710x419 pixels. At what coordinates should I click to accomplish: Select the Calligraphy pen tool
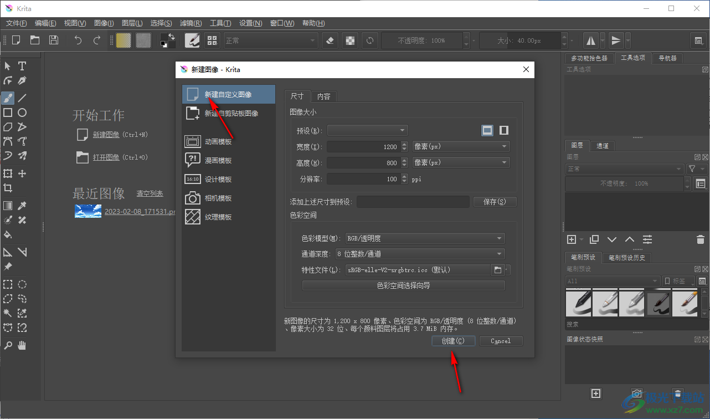[x=22, y=80]
